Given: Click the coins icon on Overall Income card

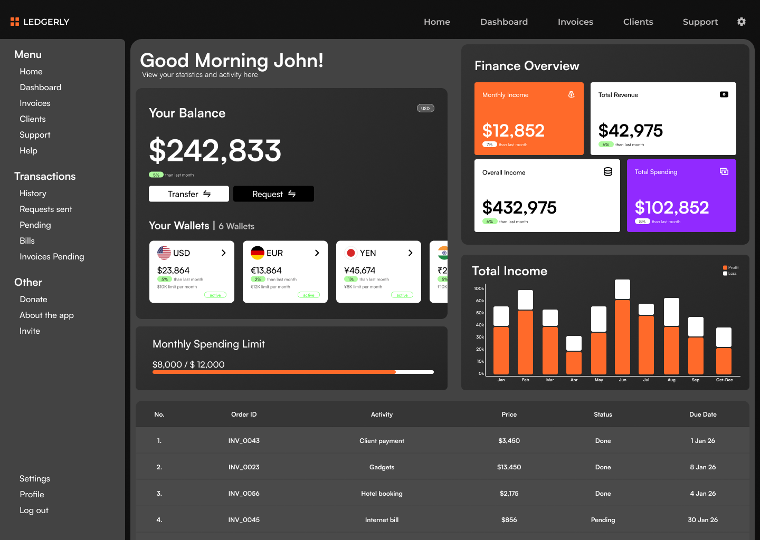Looking at the screenshot, I should pos(607,171).
